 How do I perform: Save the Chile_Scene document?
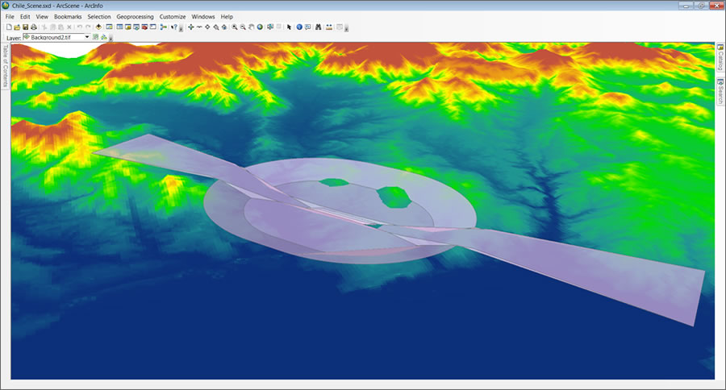click(x=26, y=27)
